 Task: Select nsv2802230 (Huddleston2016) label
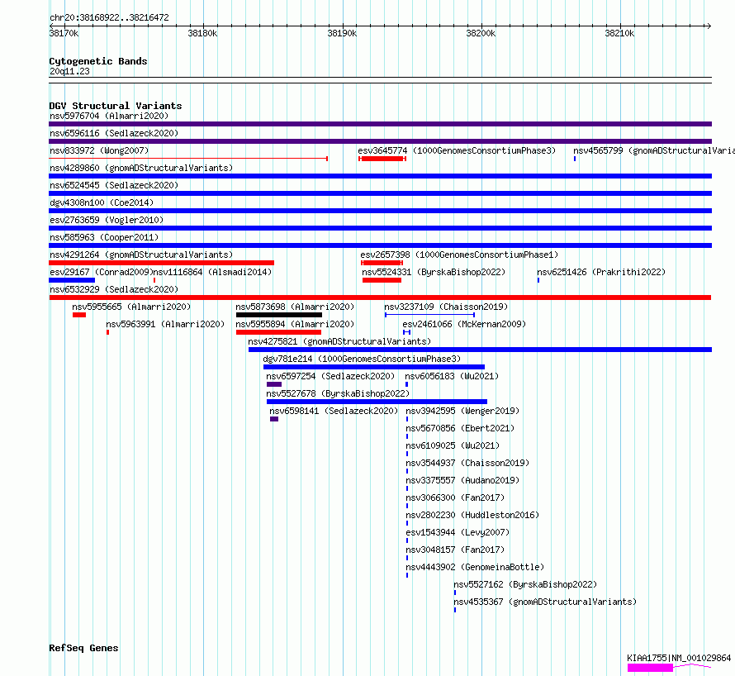(x=472, y=515)
